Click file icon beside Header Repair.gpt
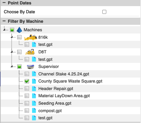 34,89
